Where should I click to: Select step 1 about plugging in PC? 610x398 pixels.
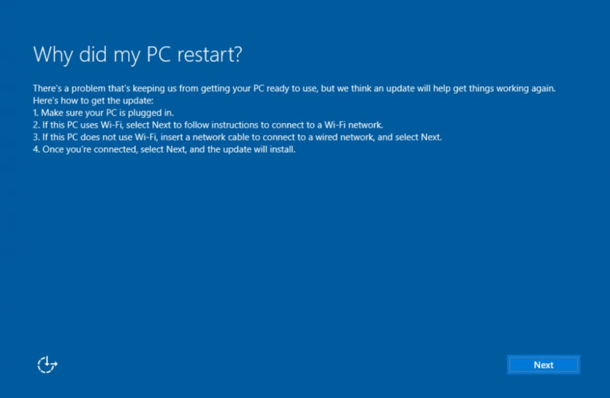pyautogui.click(x=104, y=112)
